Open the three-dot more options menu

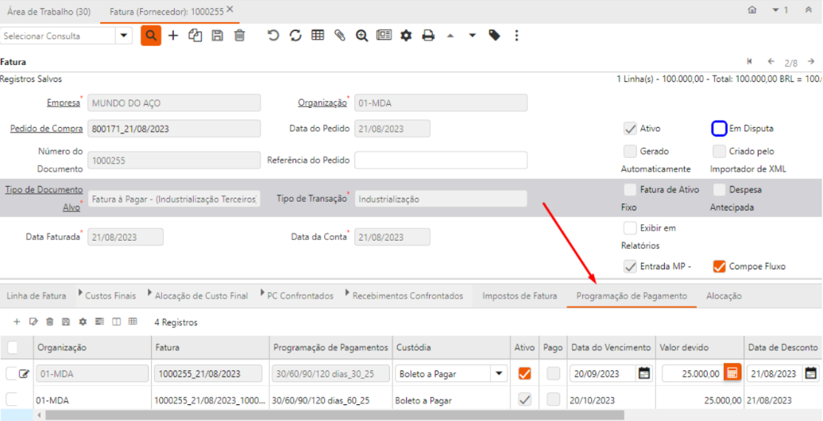click(x=517, y=36)
